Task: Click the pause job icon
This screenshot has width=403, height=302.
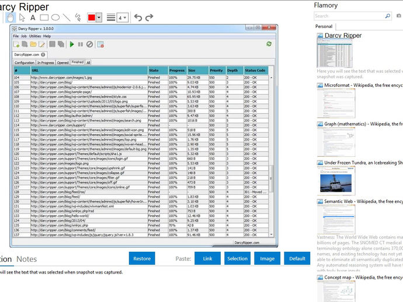Action: pos(81,44)
